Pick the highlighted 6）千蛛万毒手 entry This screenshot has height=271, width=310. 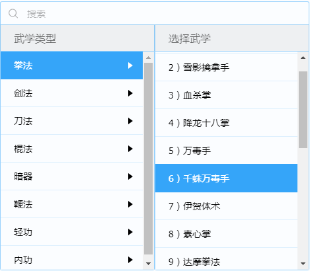point(226,178)
